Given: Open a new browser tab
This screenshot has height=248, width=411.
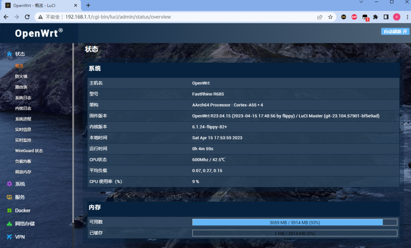Looking at the screenshot, I should click(x=88, y=5).
